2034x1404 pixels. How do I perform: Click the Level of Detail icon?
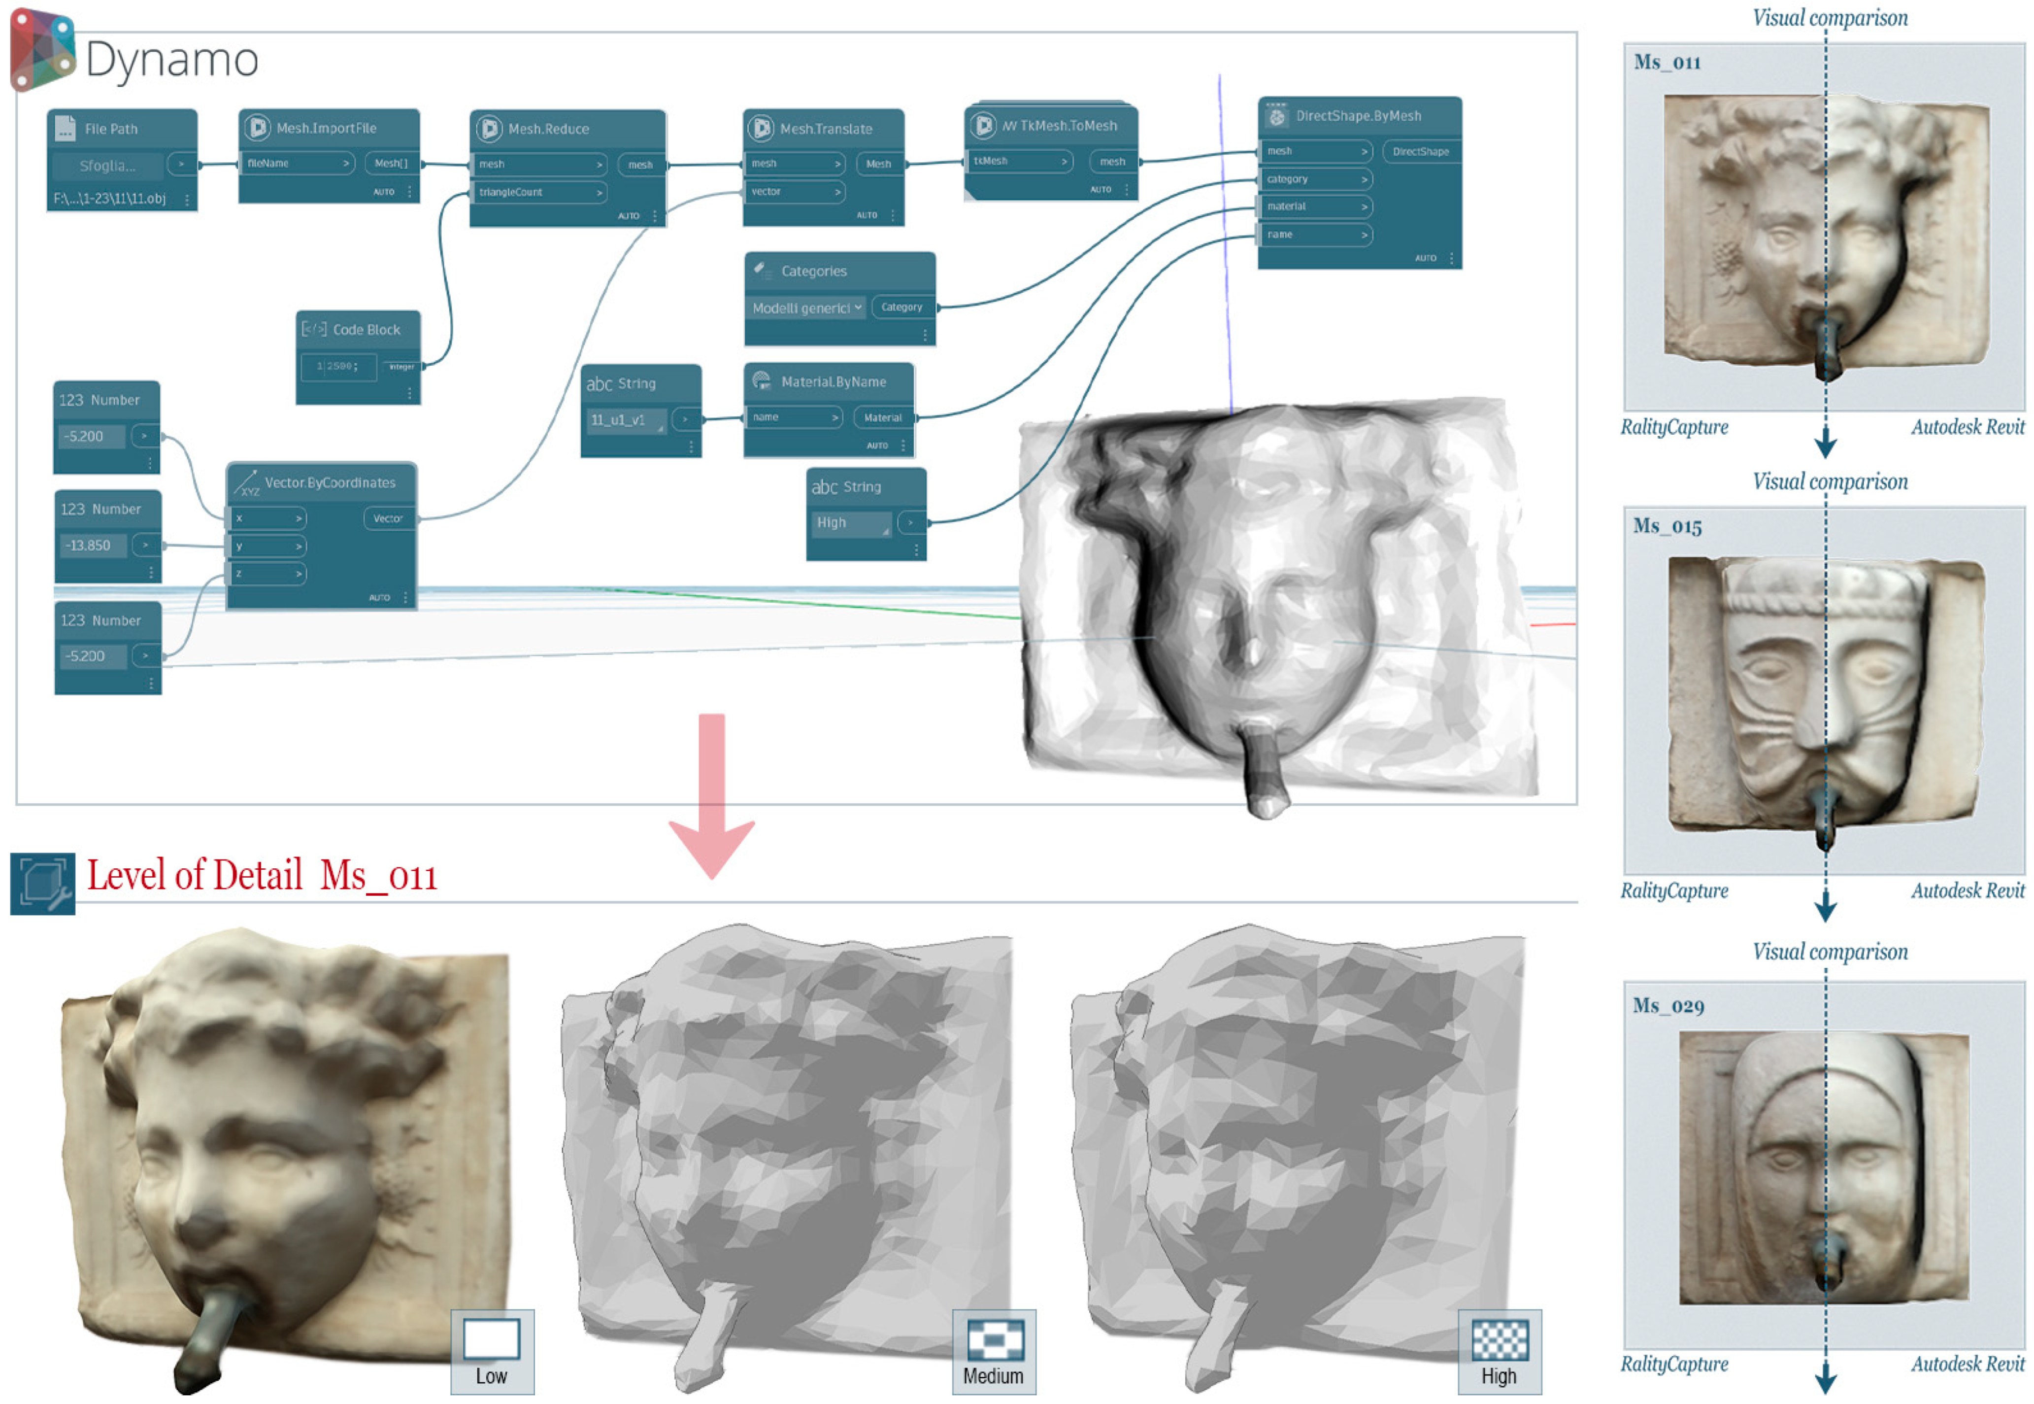point(42,883)
